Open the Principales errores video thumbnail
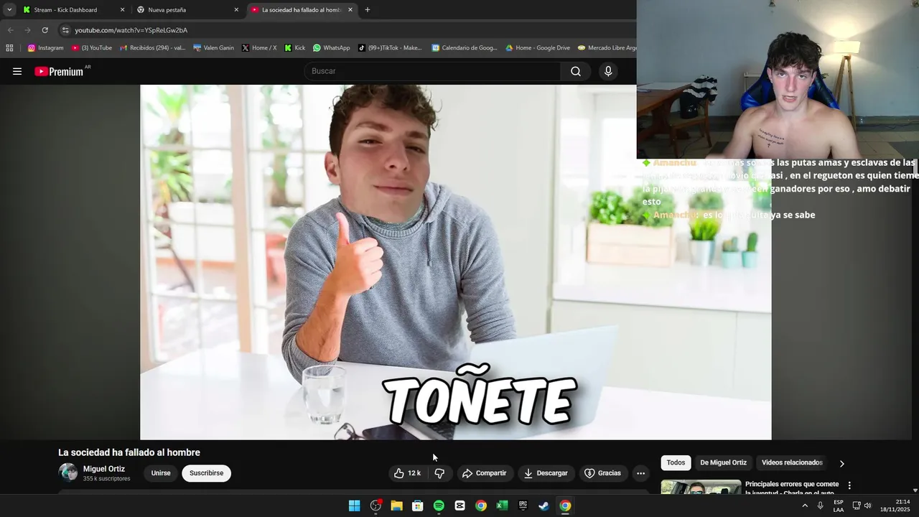This screenshot has width=919, height=517. pos(701,487)
